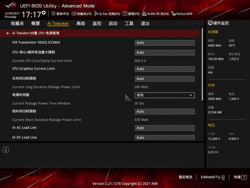250x188 pixels.
Task: Click the Ai Tweaker\内置 CPU 电源管理 breadcrumb
Action: point(36,33)
